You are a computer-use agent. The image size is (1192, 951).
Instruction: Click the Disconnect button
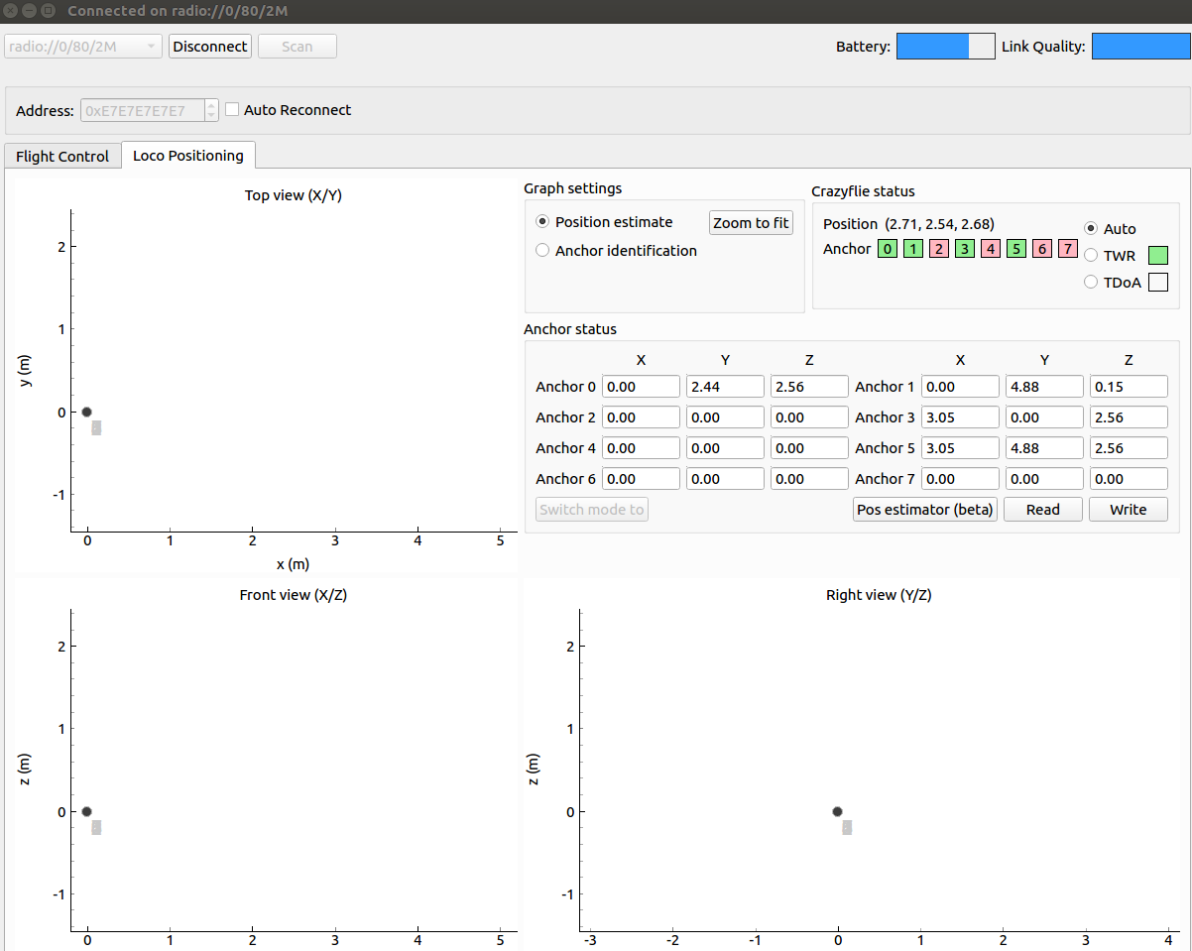[x=210, y=47]
